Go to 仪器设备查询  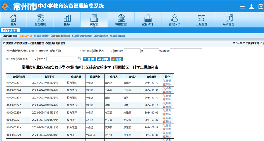point(101,36)
